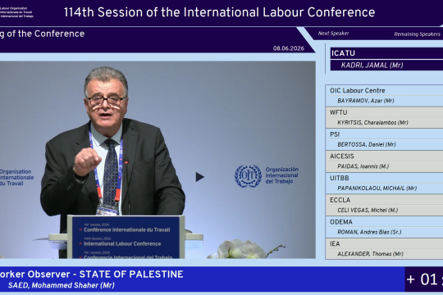Viewport: 443px width, 295px height.
Task: Click the OIT emblem logo in the video
Action: 248,176
